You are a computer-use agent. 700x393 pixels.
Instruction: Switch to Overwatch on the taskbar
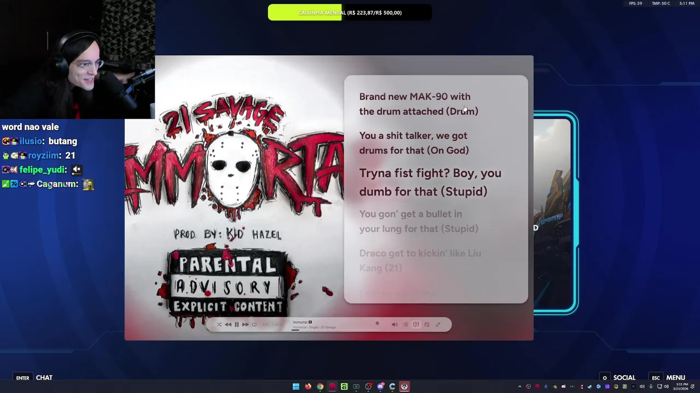coord(404,386)
